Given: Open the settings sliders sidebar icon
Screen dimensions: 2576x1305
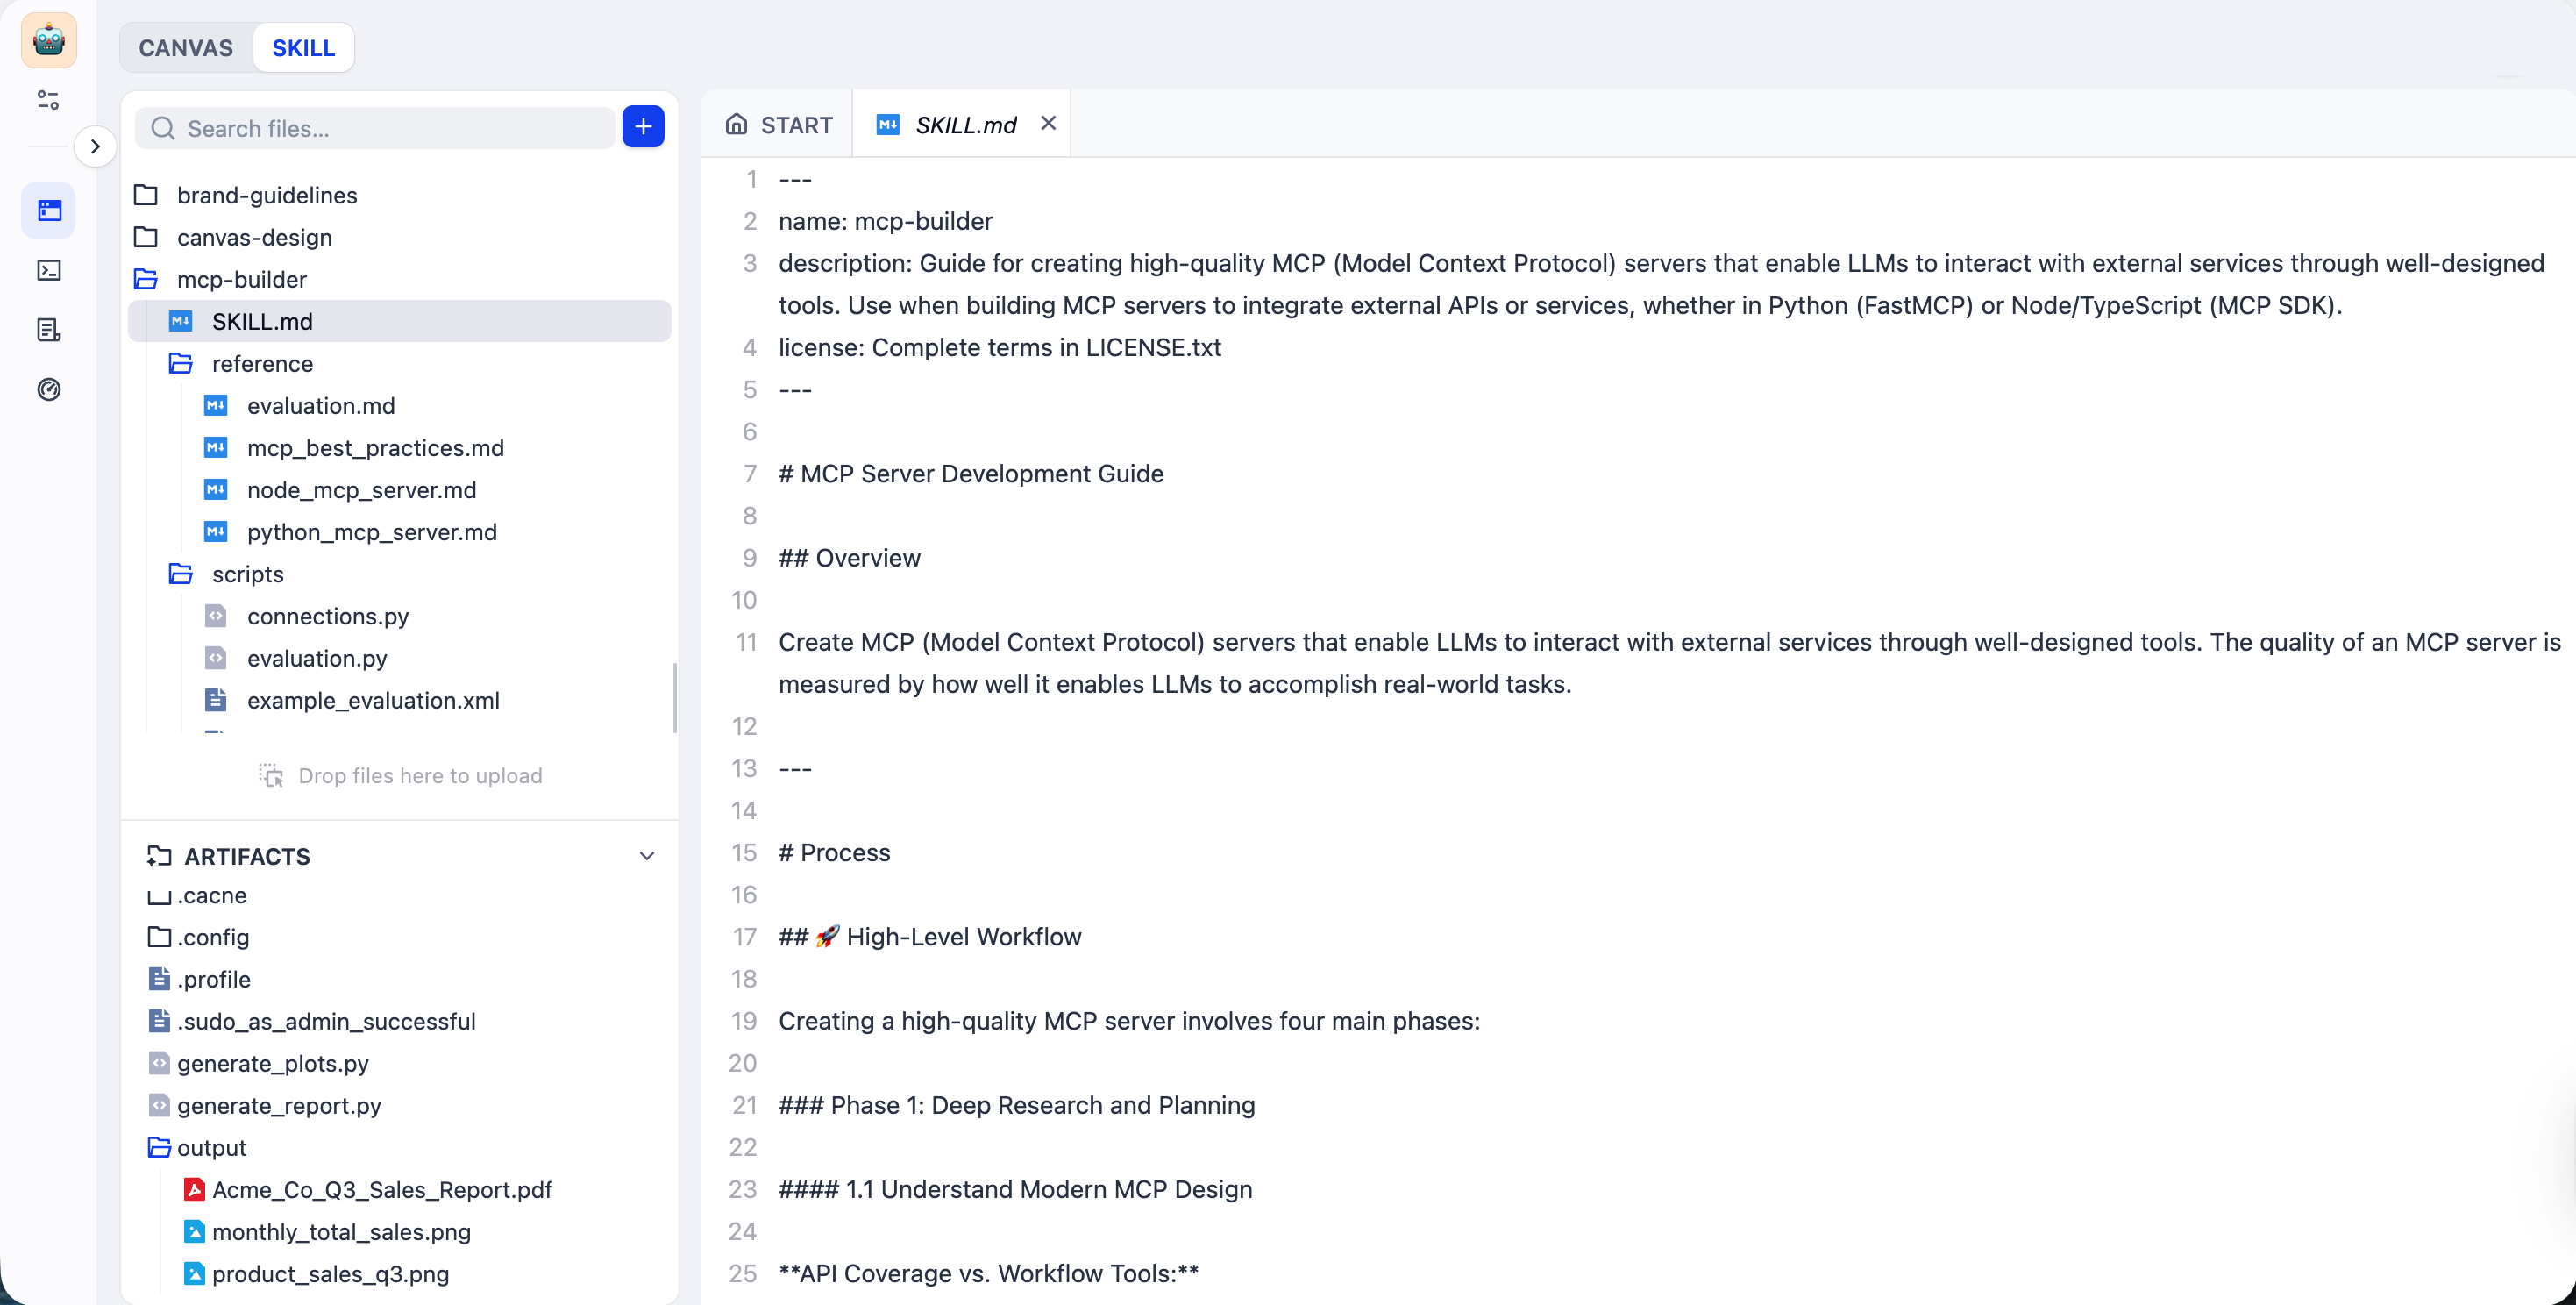Looking at the screenshot, I should coord(48,100).
